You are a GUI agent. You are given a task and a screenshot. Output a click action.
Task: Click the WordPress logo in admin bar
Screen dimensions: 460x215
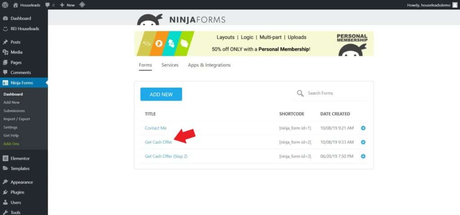(5, 5)
